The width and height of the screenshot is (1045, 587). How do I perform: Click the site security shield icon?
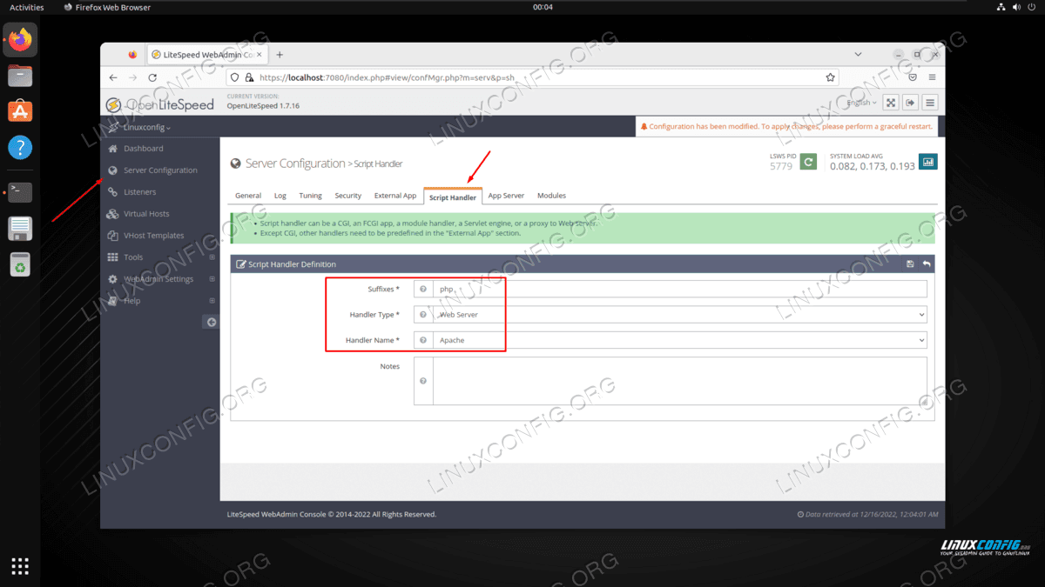[235, 77]
